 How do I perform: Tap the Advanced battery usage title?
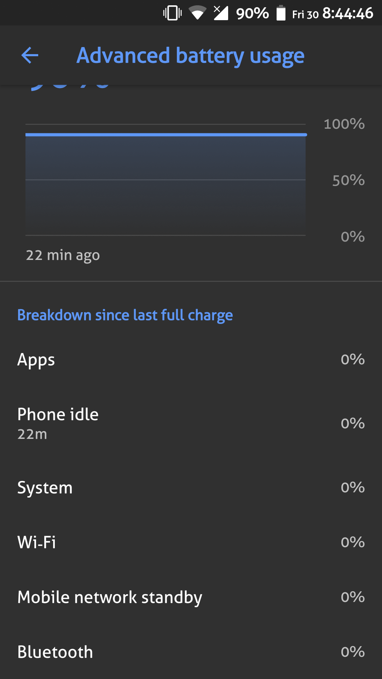[x=191, y=55]
